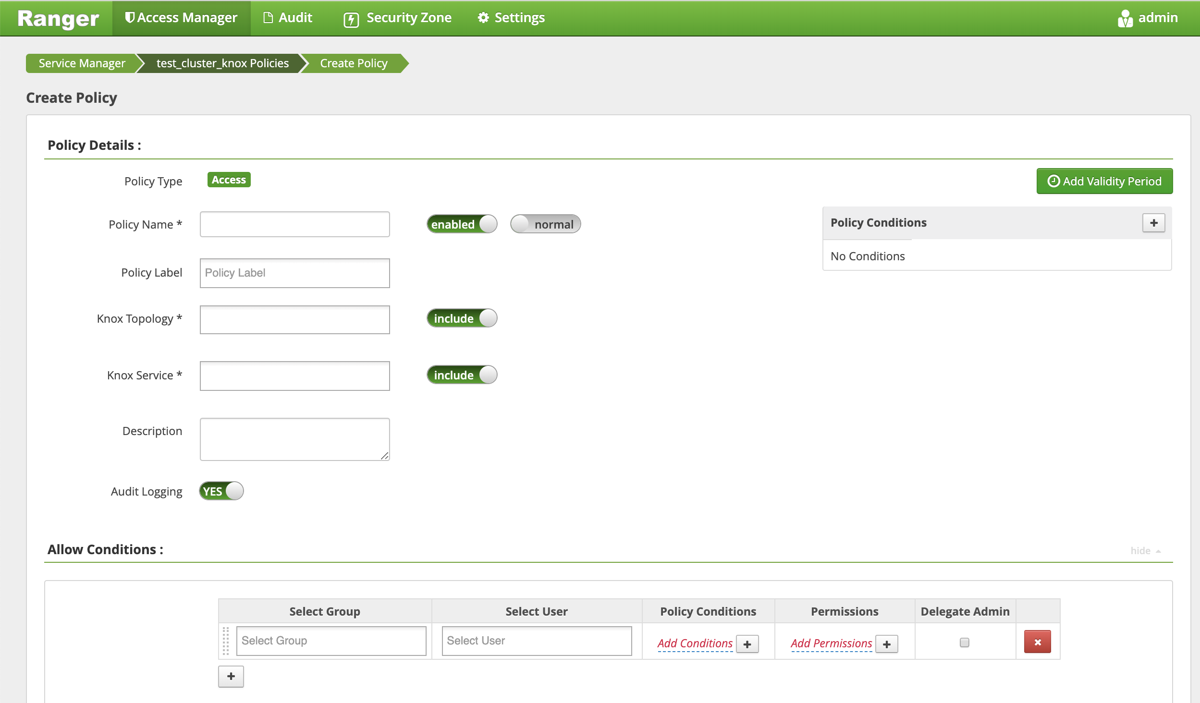Click Add Validity Period button
The width and height of the screenshot is (1200, 703).
[x=1104, y=181]
